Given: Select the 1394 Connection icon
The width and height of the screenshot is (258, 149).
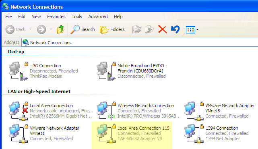Looking at the screenshot, I should [194, 133].
